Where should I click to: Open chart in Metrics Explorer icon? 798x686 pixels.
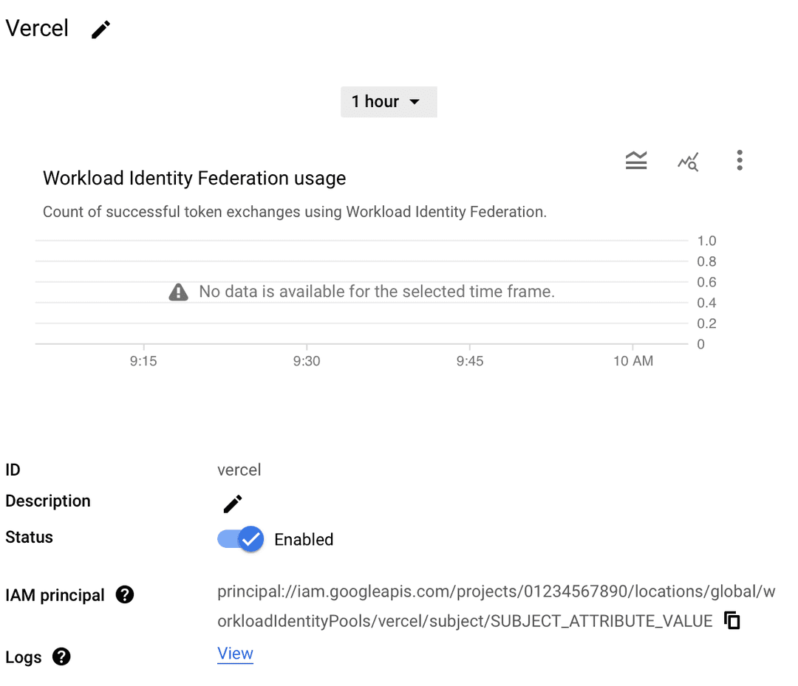[x=688, y=161]
